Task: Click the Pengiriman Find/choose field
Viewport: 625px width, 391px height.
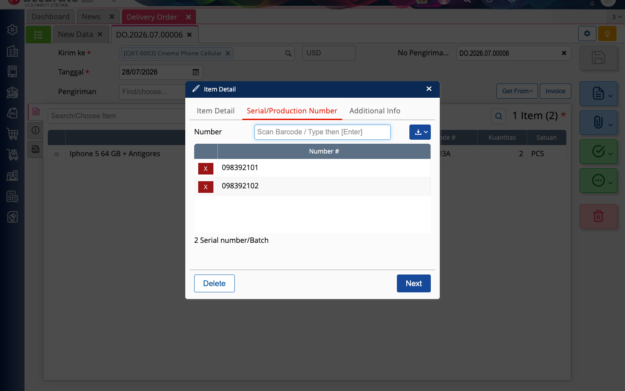Action: tap(152, 92)
